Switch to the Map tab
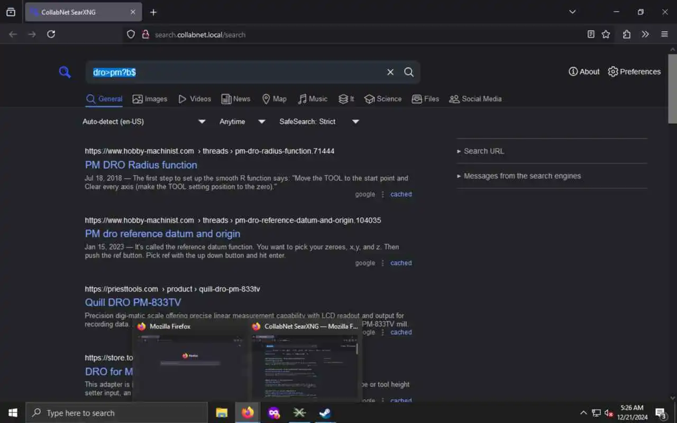The width and height of the screenshot is (677, 423). tap(274, 99)
